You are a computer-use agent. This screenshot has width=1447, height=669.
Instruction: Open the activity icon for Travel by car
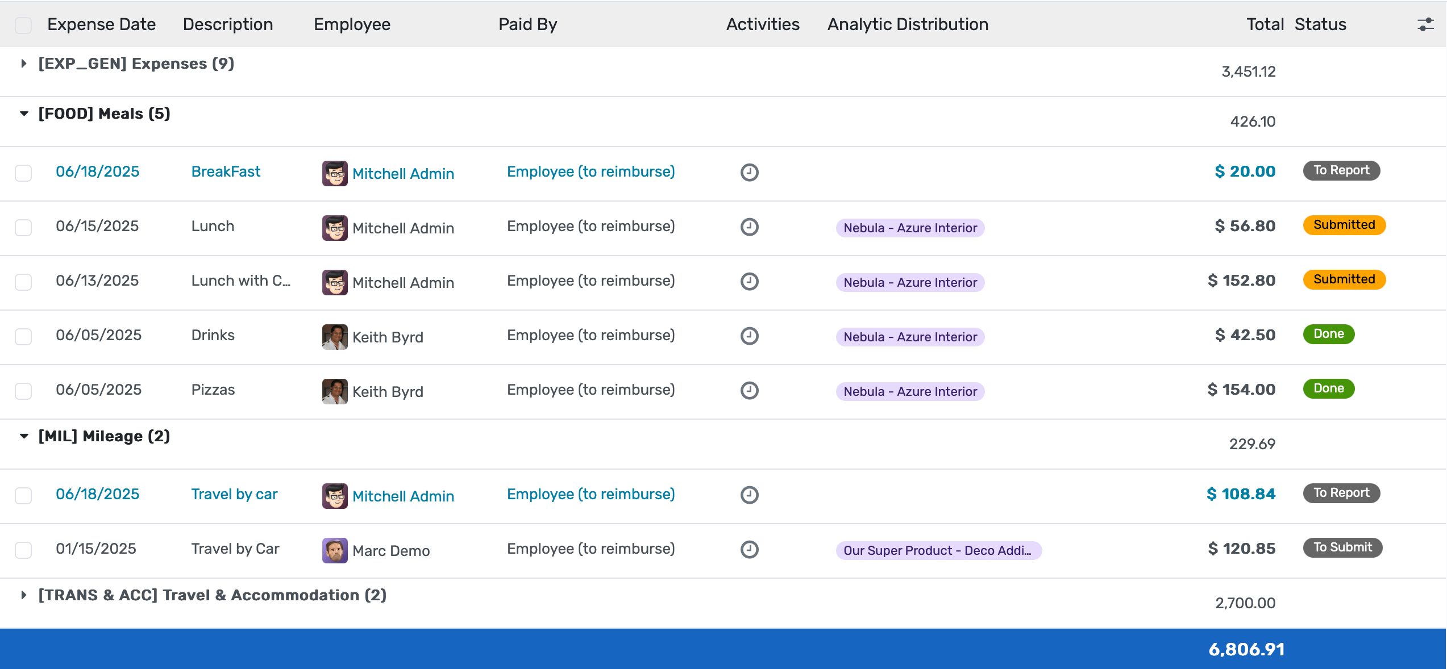750,495
